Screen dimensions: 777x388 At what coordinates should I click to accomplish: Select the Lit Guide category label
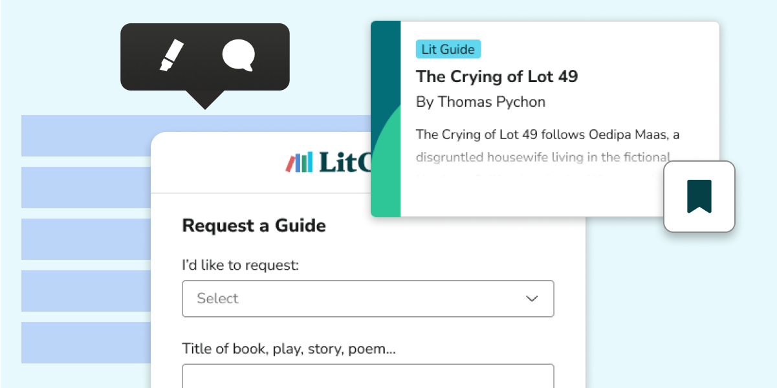tap(448, 48)
